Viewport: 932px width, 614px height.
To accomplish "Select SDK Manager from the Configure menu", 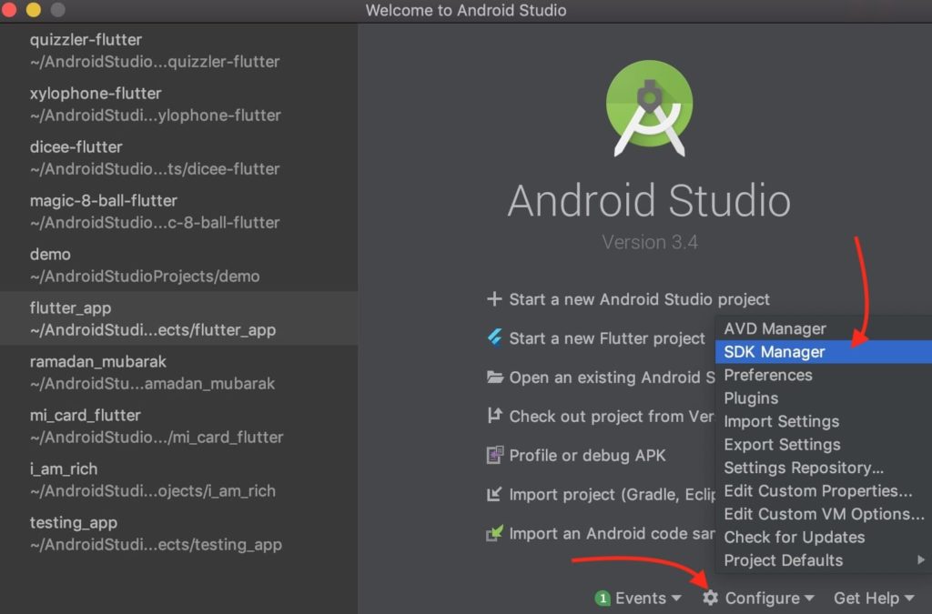I will 775,352.
